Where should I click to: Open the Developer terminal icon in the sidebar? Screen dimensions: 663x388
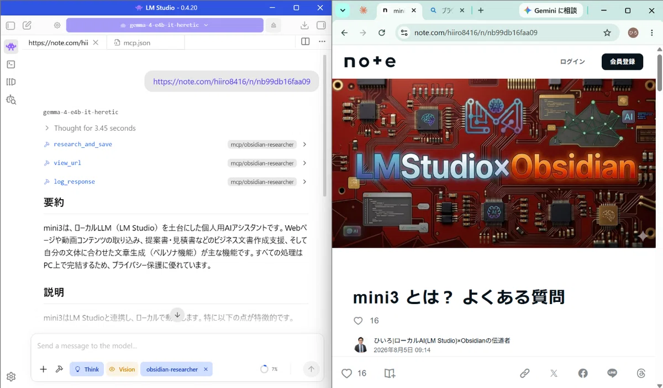(11, 65)
